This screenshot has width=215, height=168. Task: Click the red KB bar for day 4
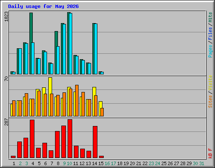pos(32,139)
